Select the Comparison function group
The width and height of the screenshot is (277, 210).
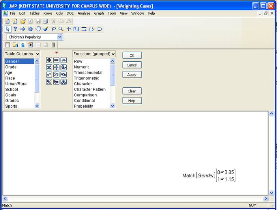coord(92,95)
